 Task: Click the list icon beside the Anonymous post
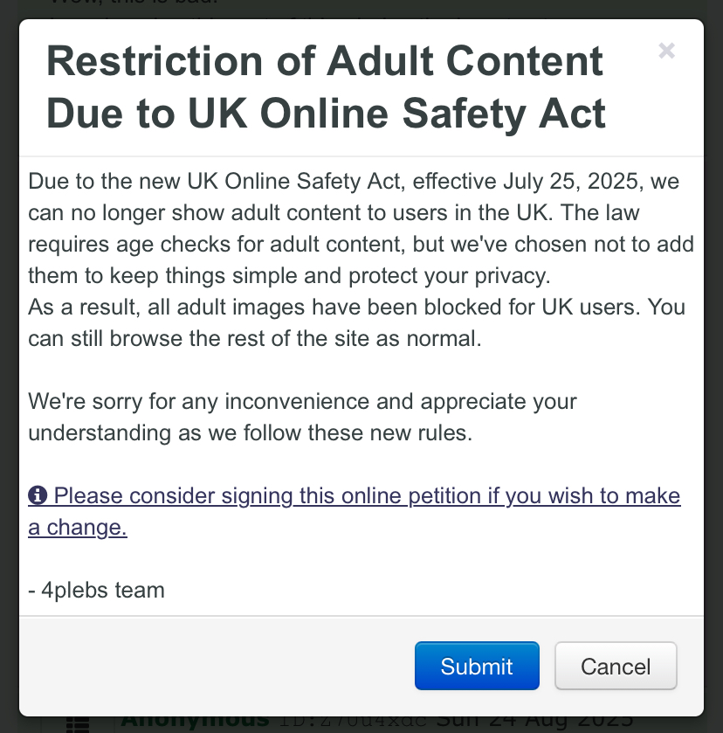(x=79, y=724)
